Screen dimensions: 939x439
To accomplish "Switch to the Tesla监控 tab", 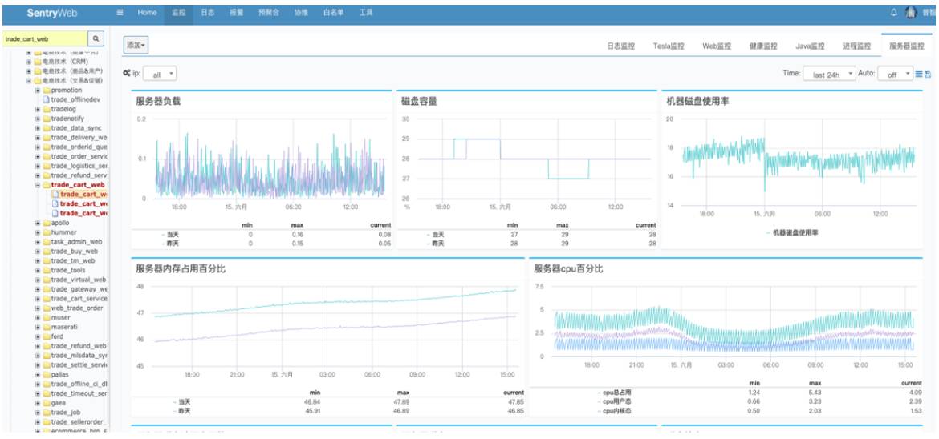I will point(669,46).
